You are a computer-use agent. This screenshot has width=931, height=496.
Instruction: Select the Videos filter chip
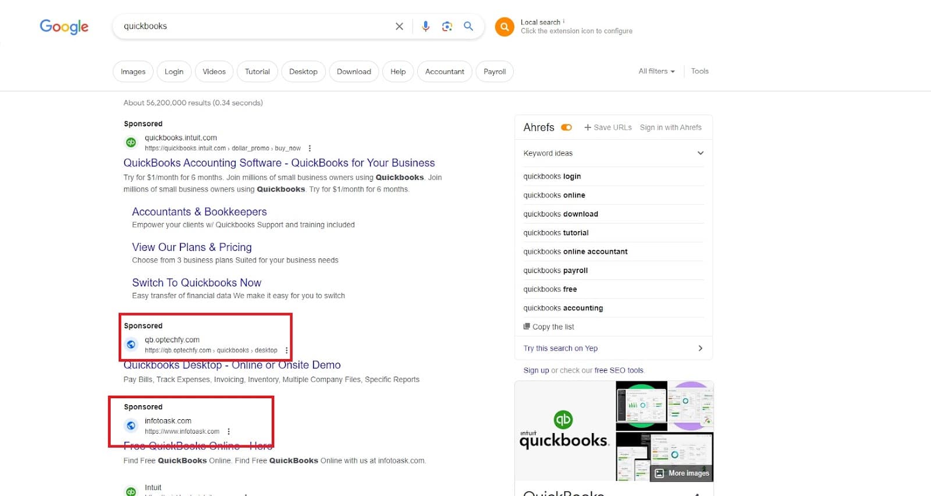214,72
